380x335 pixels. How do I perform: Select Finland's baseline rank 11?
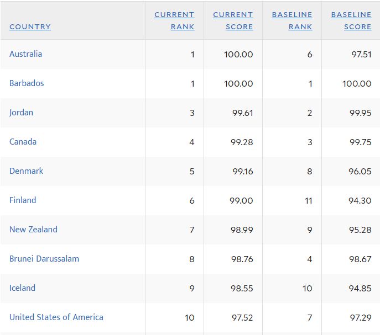coord(309,201)
